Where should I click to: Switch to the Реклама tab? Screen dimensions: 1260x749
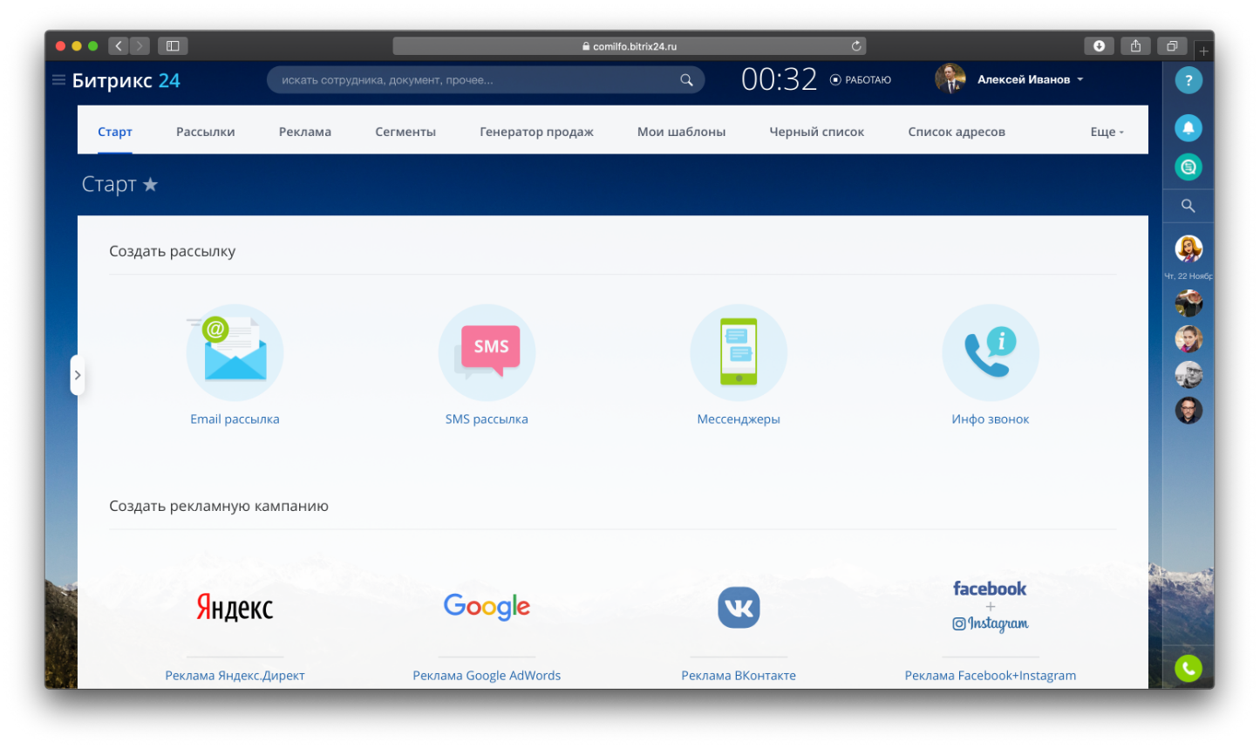(305, 132)
